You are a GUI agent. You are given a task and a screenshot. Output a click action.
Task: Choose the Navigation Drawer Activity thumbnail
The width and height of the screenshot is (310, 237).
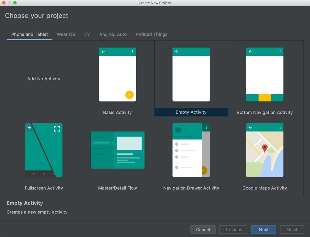pos(191,150)
